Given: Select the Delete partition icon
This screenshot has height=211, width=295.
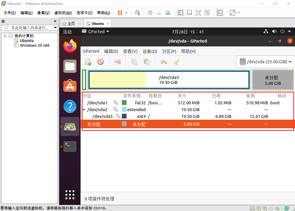Looking at the screenshot, I should [100, 62].
